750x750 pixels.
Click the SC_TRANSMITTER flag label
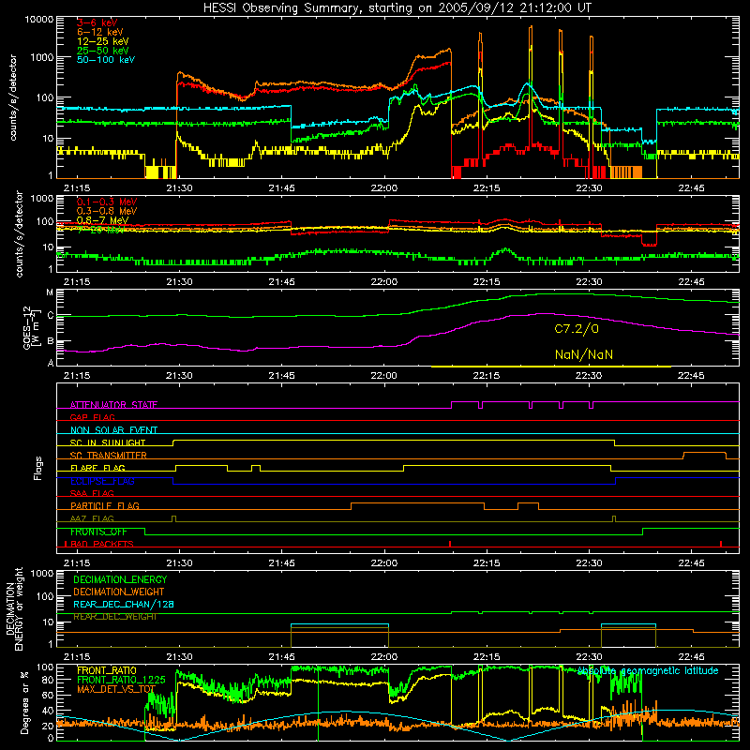(109, 456)
